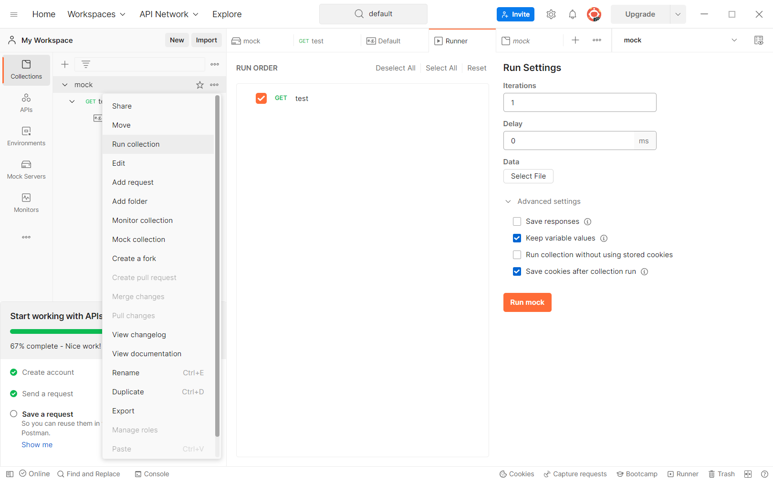
Task: Click the Run mock button
Action: (x=527, y=302)
